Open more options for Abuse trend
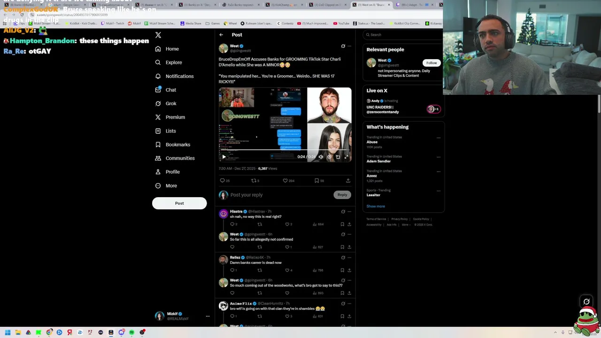Viewport: 601px width, 338px height. pos(439,138)
